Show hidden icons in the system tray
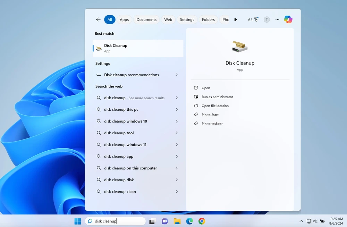 coord(301,221)
